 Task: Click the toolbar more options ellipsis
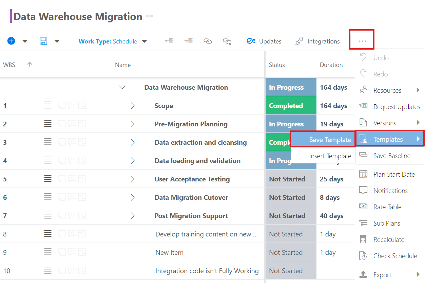362,41
